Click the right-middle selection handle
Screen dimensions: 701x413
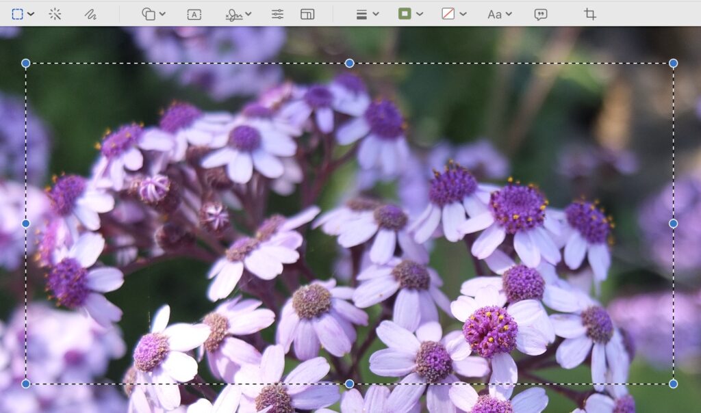point(674,223)
